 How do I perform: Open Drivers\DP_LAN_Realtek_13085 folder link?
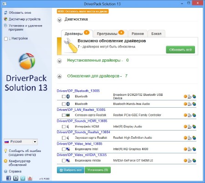(81, 110)
